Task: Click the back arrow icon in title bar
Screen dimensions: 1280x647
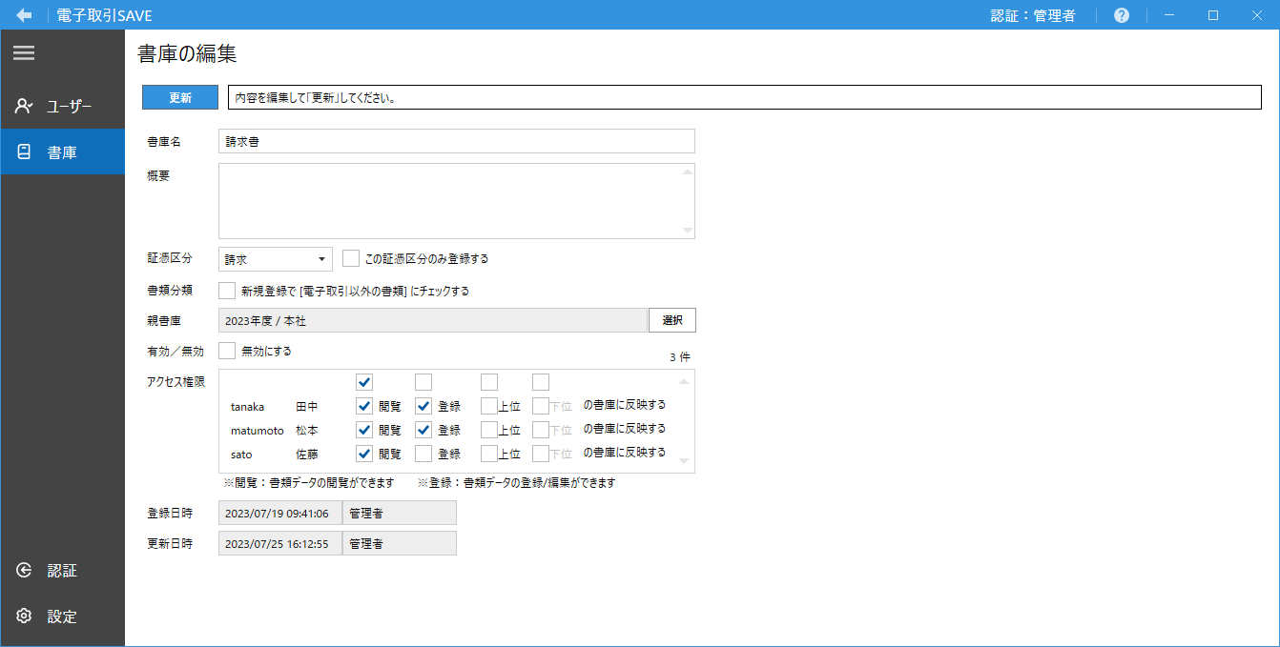Action: tap(24, 15)
